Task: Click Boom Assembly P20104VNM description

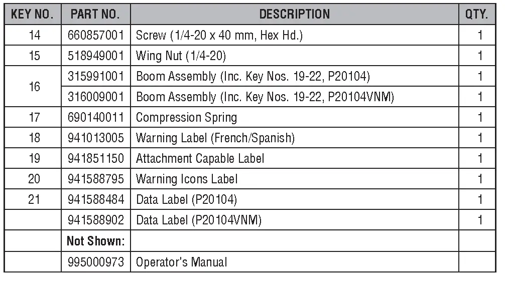Action: pyautogui.click(x=265, y=97)
